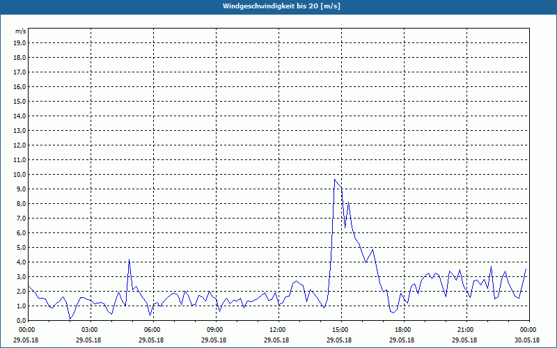Click the '29.05.18' date beneath 15:00
557x348 pixels.
tap(339, 340)
